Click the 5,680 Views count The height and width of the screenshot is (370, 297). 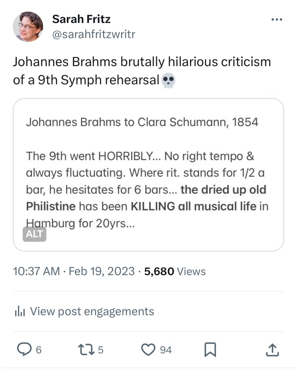175,271
